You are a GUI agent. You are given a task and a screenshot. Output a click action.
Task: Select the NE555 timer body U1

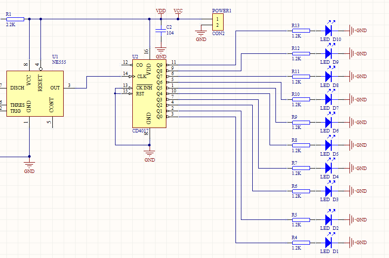pyautogui.click(x=35, y=93)
